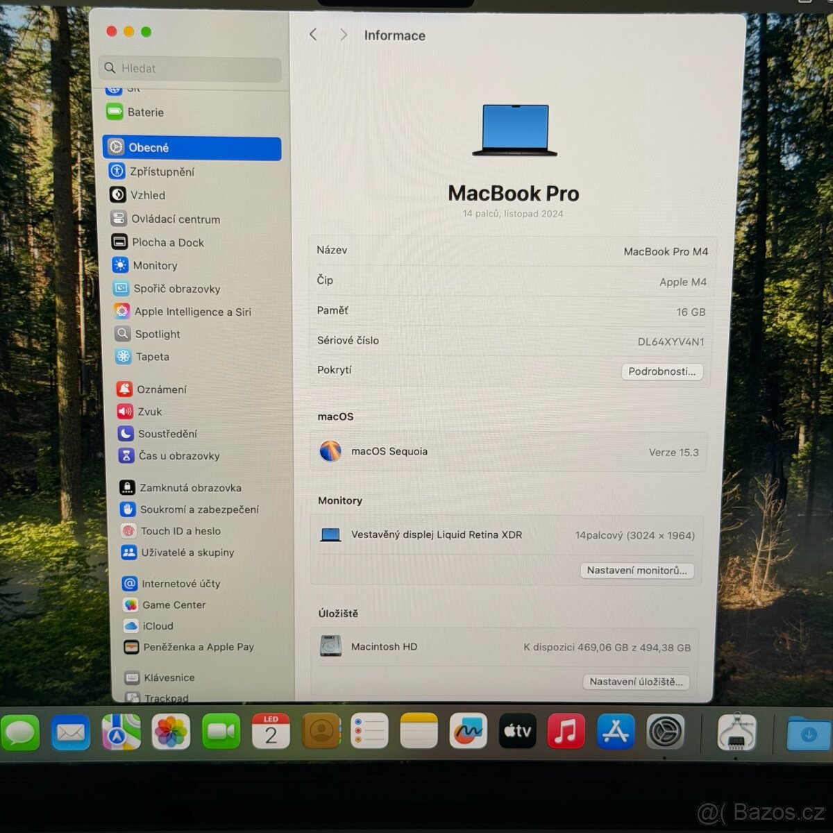Open Čas u obrazovky icon
Screen dimensions: 833x833
[126, 456]
